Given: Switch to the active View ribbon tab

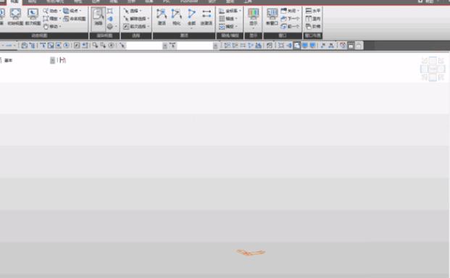Looking at the screenshot, I should click(x=14, y=1).
